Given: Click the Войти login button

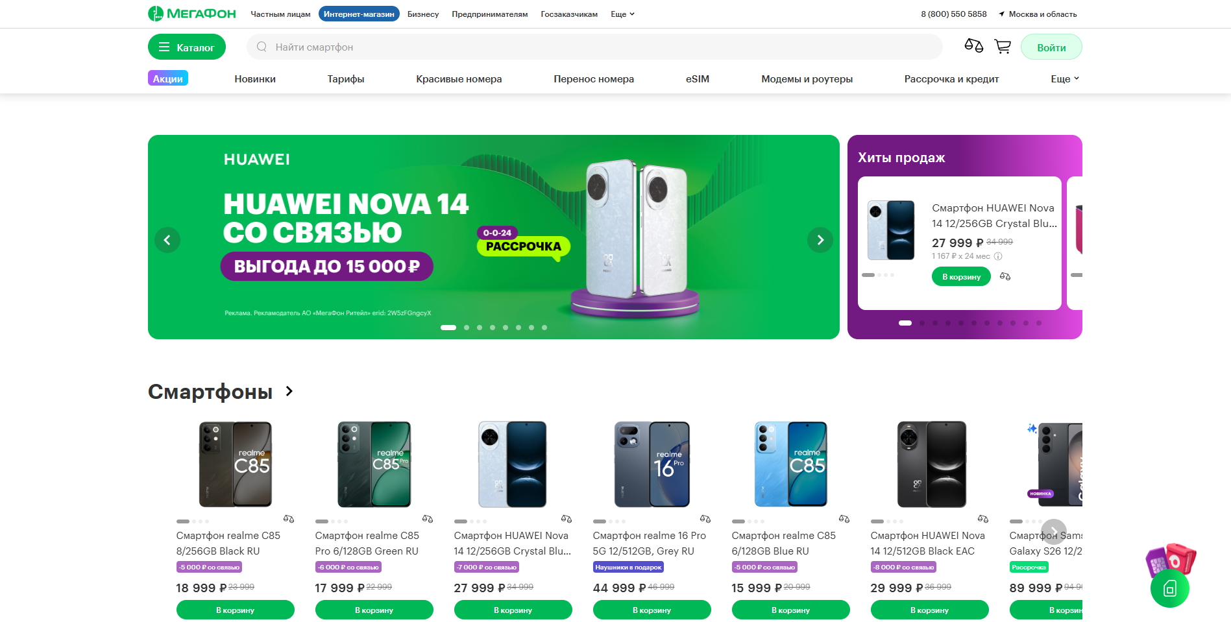Looking at the screenshot, I should (1051, 47).
